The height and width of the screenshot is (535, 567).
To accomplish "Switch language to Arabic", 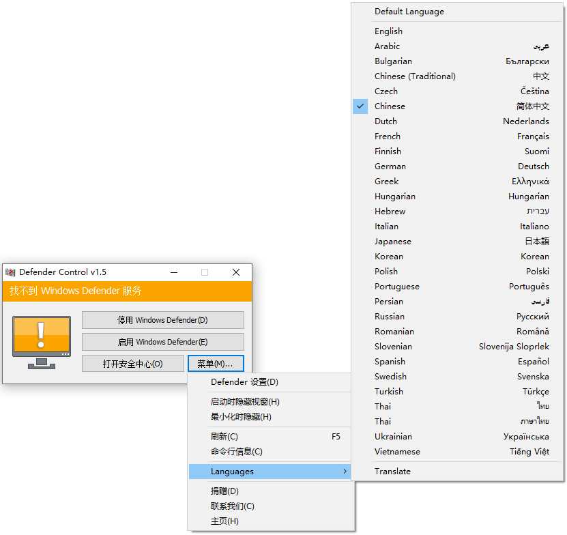I will coord(457,46).
